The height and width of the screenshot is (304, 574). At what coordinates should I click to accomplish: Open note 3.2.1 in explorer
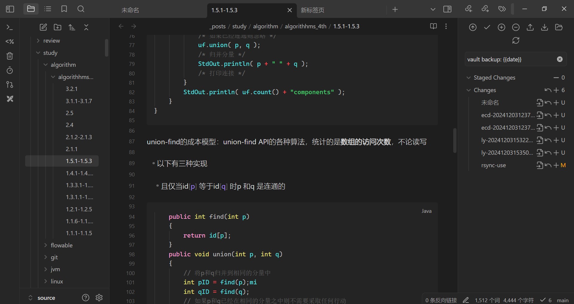pyautogui.click(x=72, y=89)
